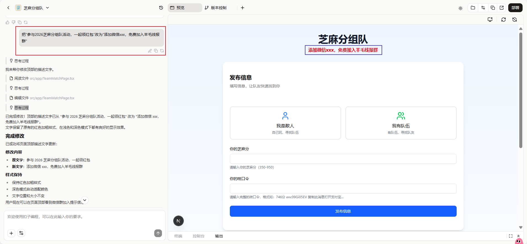527x244 pixels.
Task: Refresh the preview panel
Action: (x=503, y=20)
